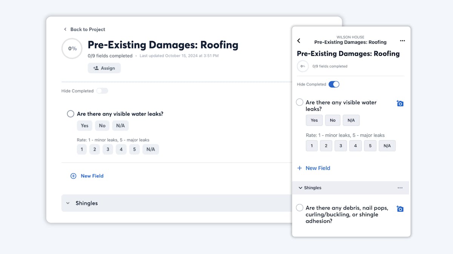Rate leaks as 3 in desktop rating scale
The height and width of the screenshot is (254, 453).
(108, 149)
